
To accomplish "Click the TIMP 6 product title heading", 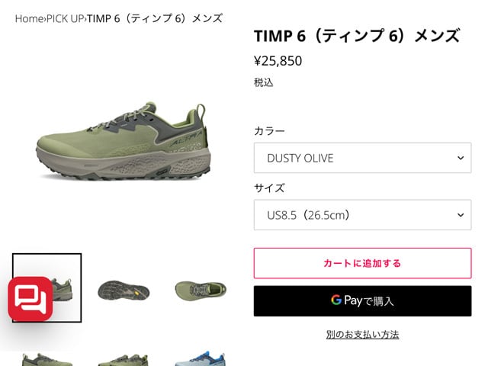I will click(x=357, y=36).
